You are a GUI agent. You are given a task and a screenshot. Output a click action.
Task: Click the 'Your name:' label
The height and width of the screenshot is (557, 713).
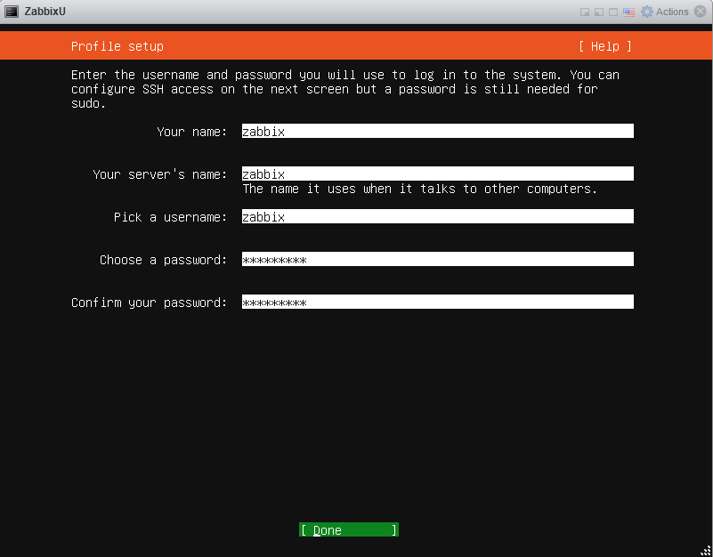(192, 132)
